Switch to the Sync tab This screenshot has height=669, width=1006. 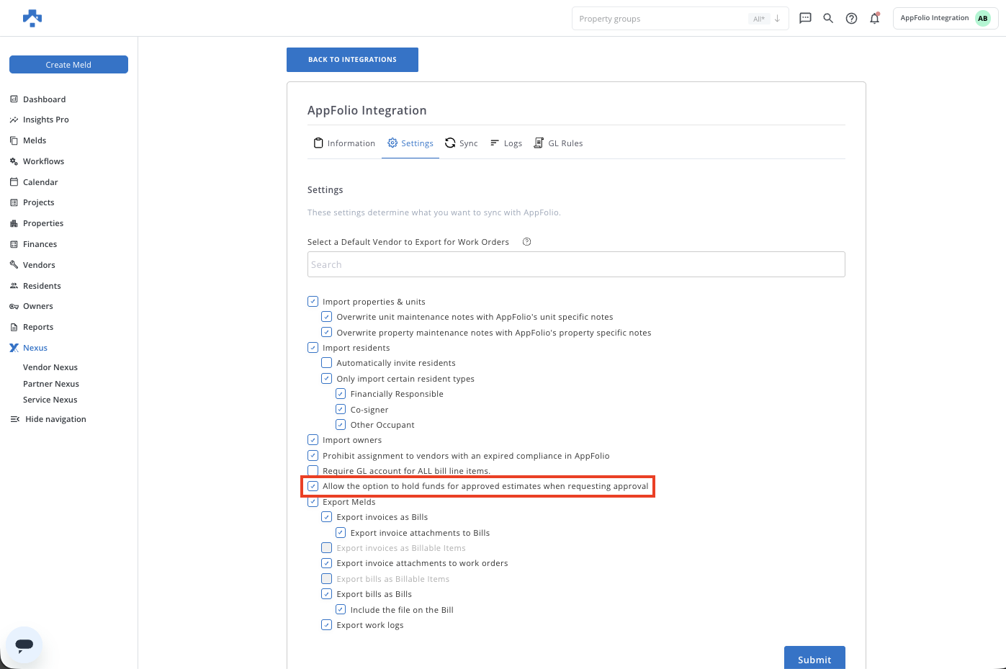coord(461,143)
